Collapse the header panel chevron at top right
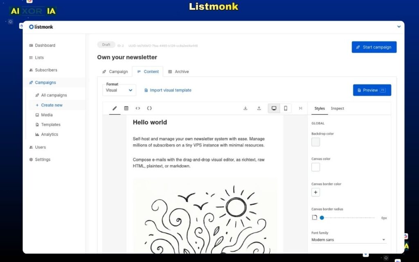Screen dimensions: 419x262 (x=399, y=26)
